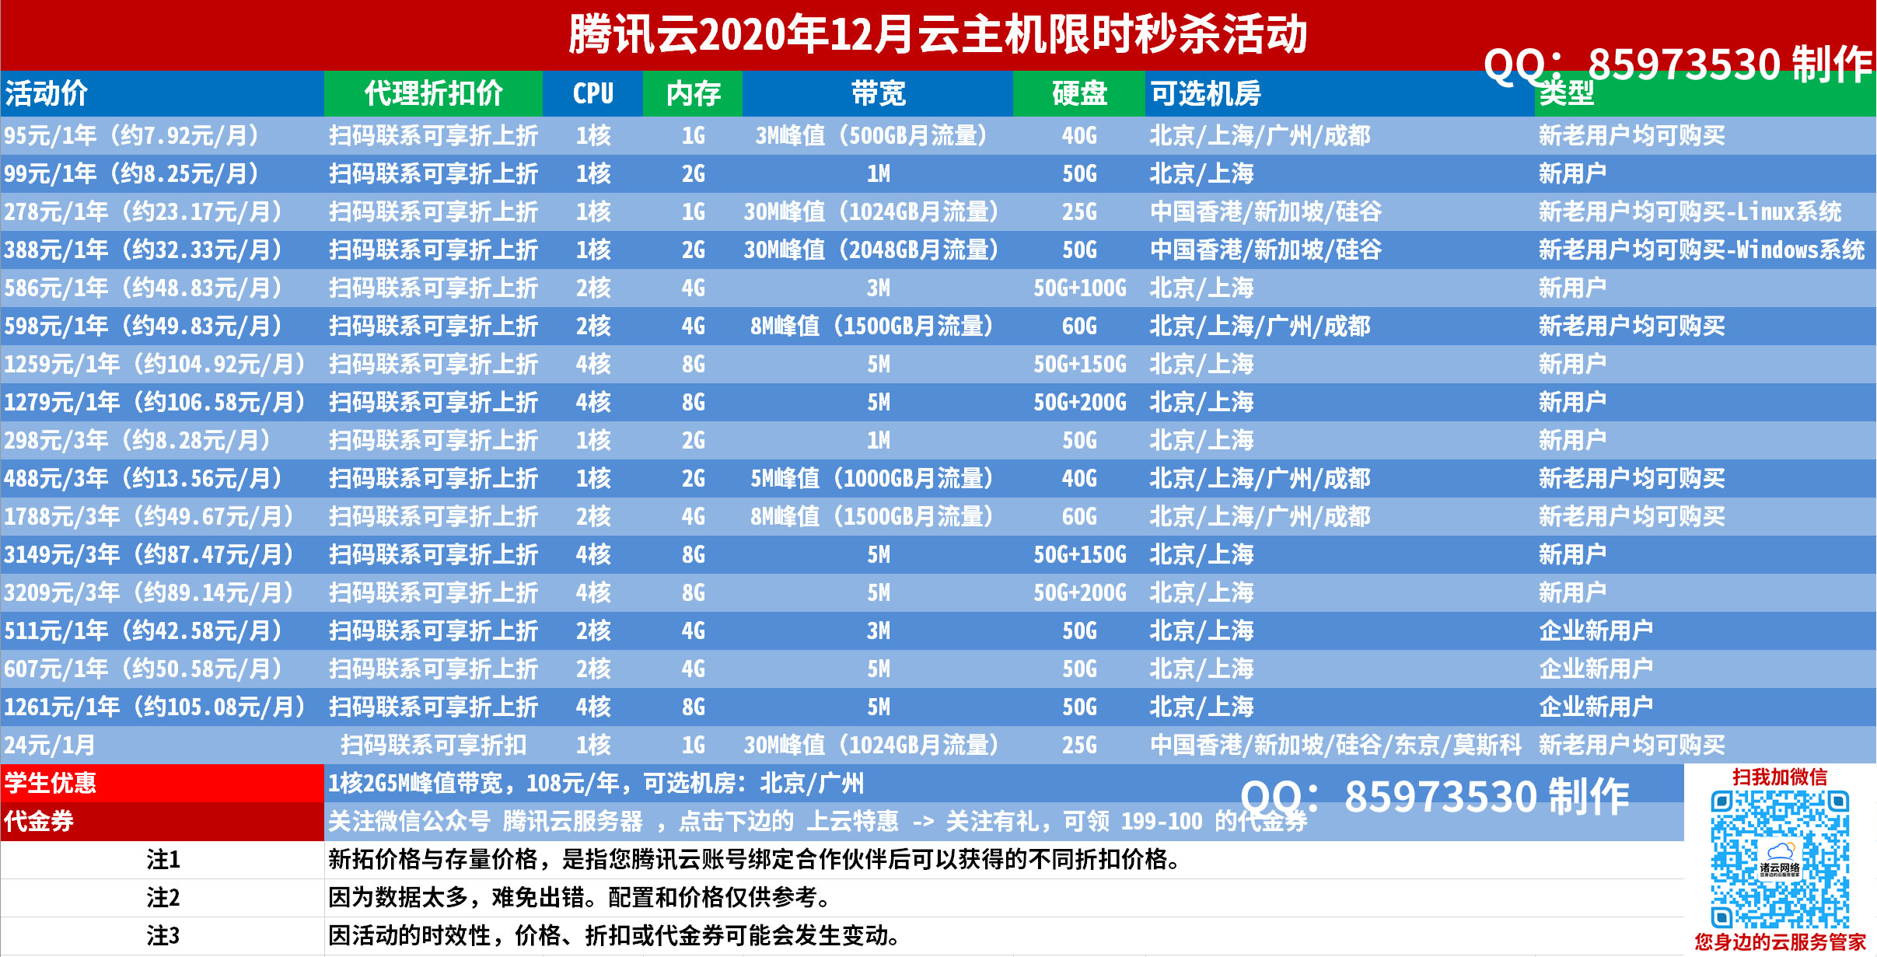The height and width of the screenshot is (957, 1877).
Task: Click the 因为数据太多 note text
Action: pyautogui.click(x=580, y=898)
